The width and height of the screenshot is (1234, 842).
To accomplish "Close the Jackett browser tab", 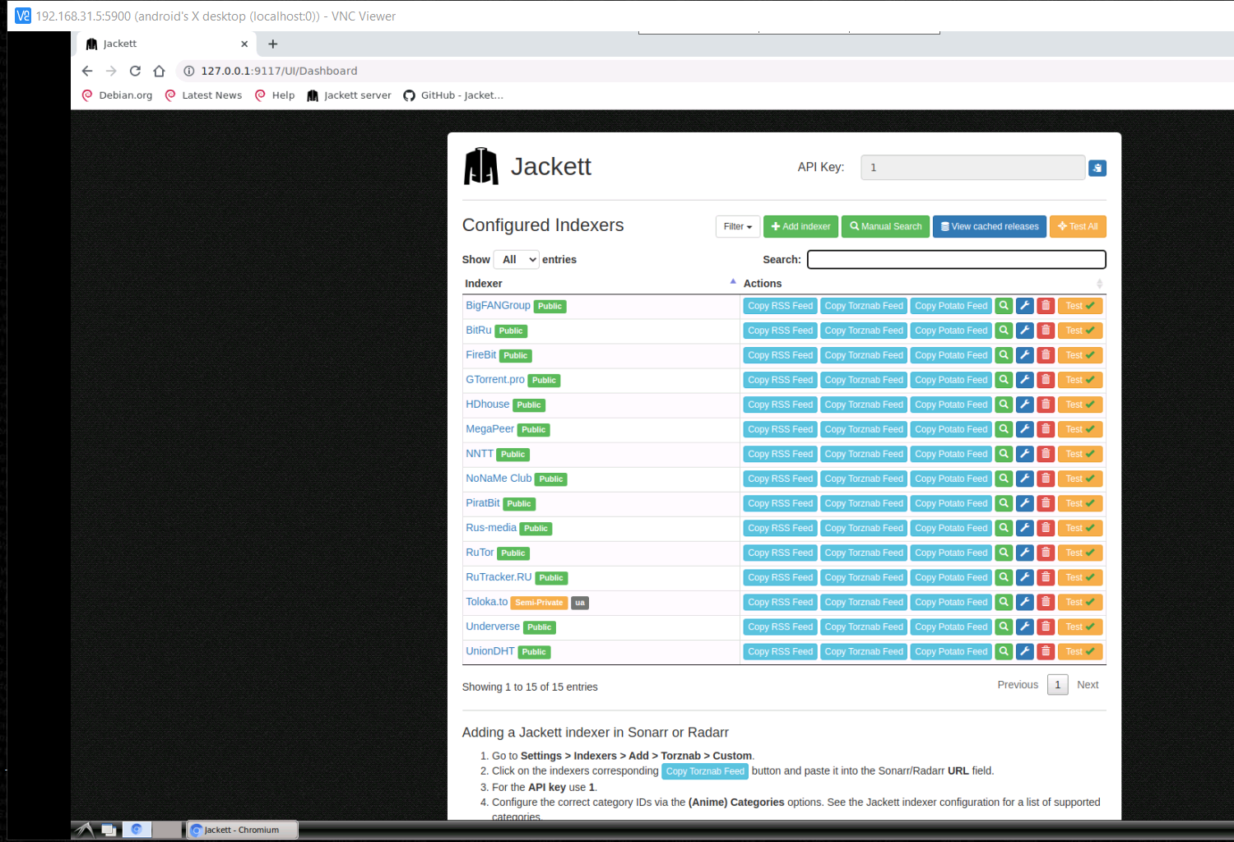I will click(244, 44).
